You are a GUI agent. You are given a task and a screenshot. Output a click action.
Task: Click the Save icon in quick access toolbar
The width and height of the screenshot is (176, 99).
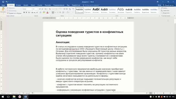pos(3,2)
